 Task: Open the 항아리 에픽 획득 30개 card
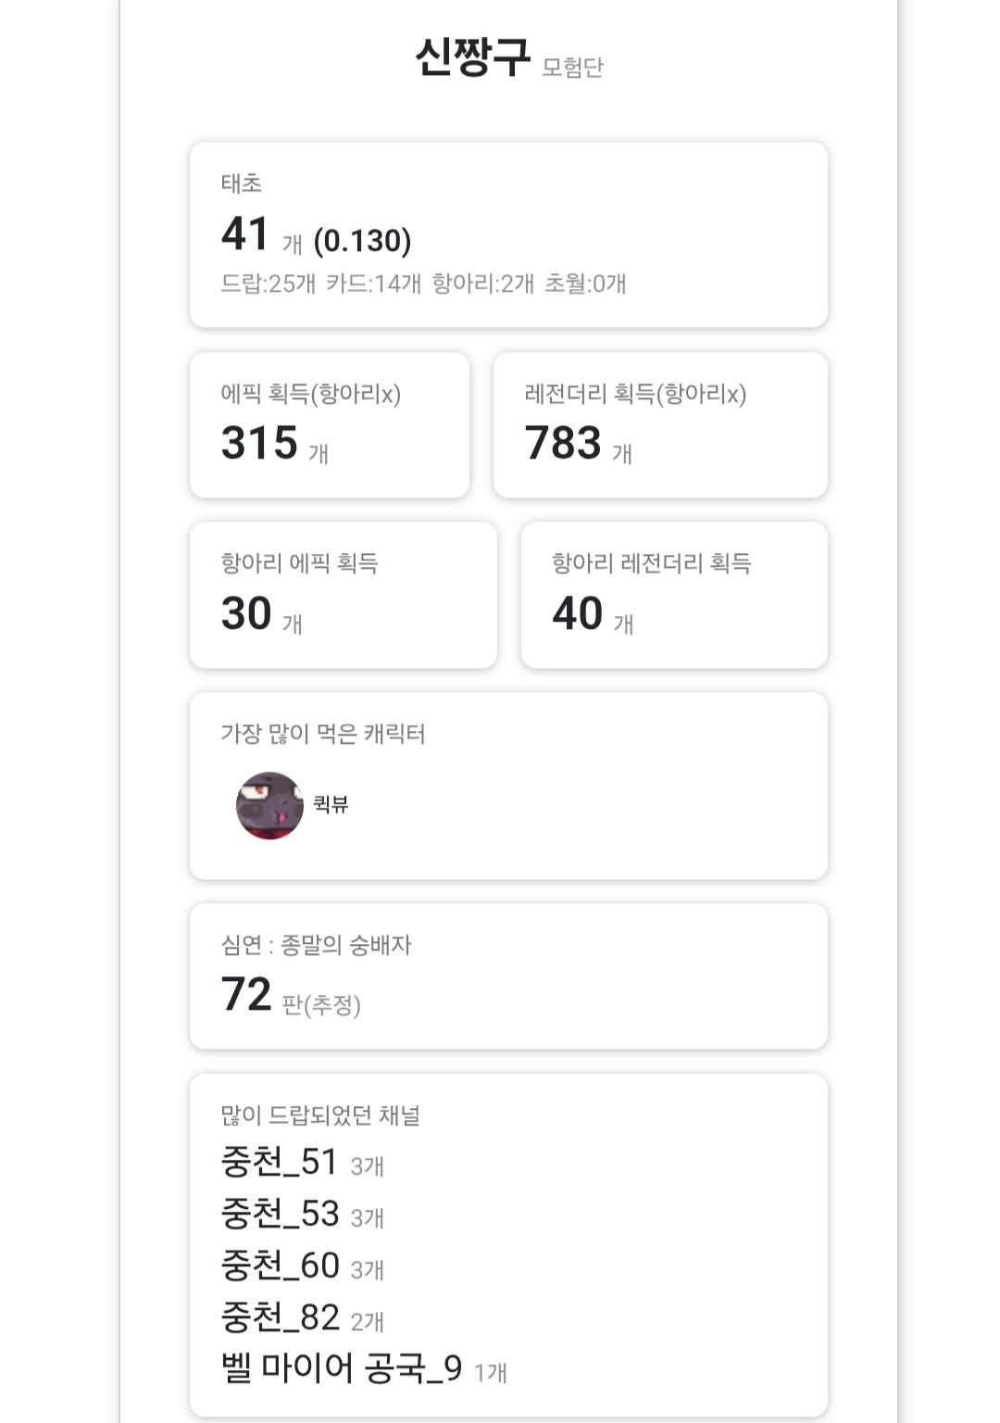344,595
